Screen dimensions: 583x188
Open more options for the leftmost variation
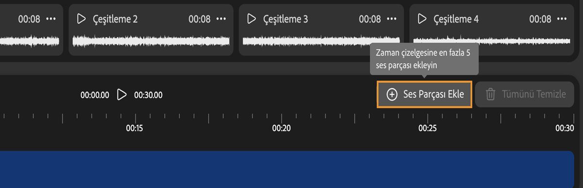[51, 19]
